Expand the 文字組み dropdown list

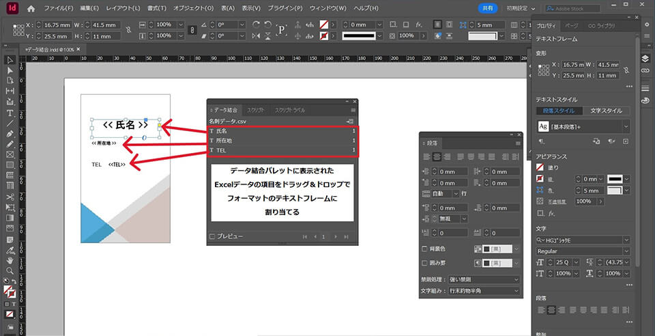[x=483, y=291]
